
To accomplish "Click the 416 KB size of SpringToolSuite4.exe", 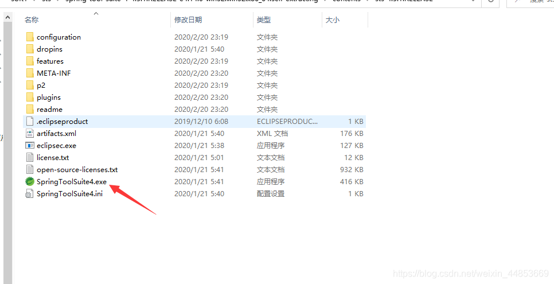I will (352, 181).
